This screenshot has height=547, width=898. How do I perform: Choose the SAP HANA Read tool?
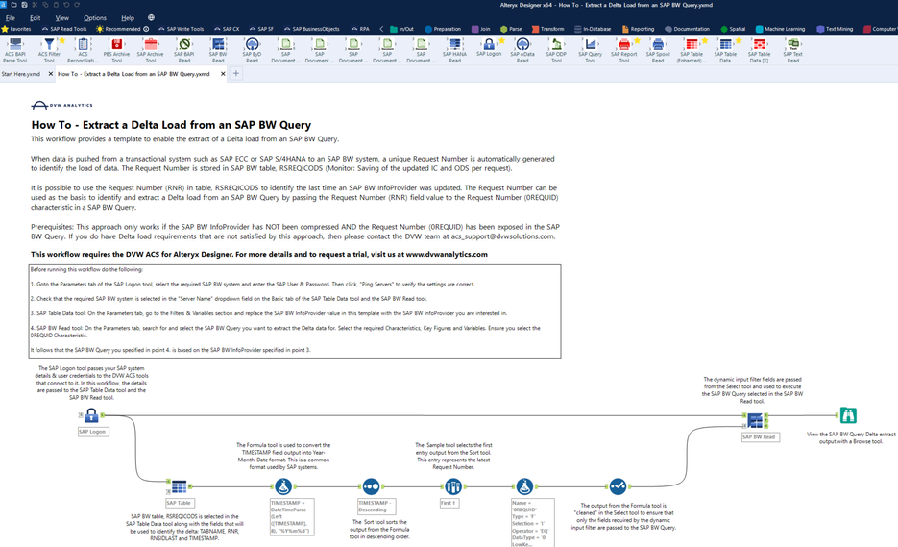point(454,45)
